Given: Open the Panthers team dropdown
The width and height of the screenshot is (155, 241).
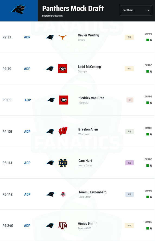Looking at the screenshot, I should coord(136,10).
